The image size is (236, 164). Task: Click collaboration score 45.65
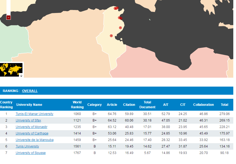204,127
